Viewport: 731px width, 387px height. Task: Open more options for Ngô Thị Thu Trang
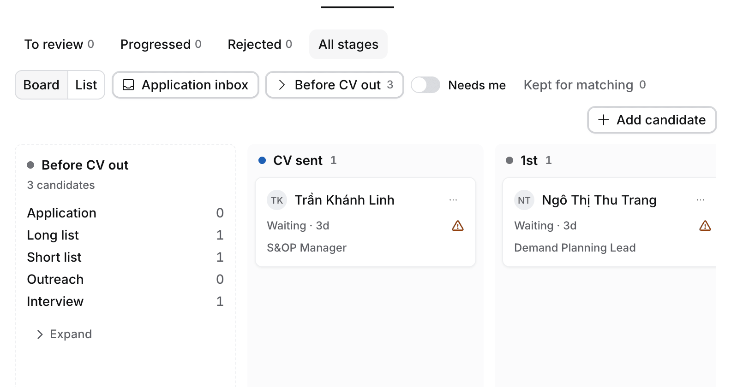(701, 200)
